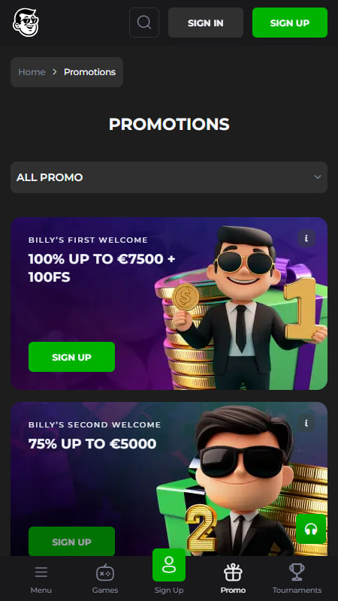The height and width of the screenshot is (601, 338).
Task: Open the headphone live support chat
Action: [x=311, y=529]
